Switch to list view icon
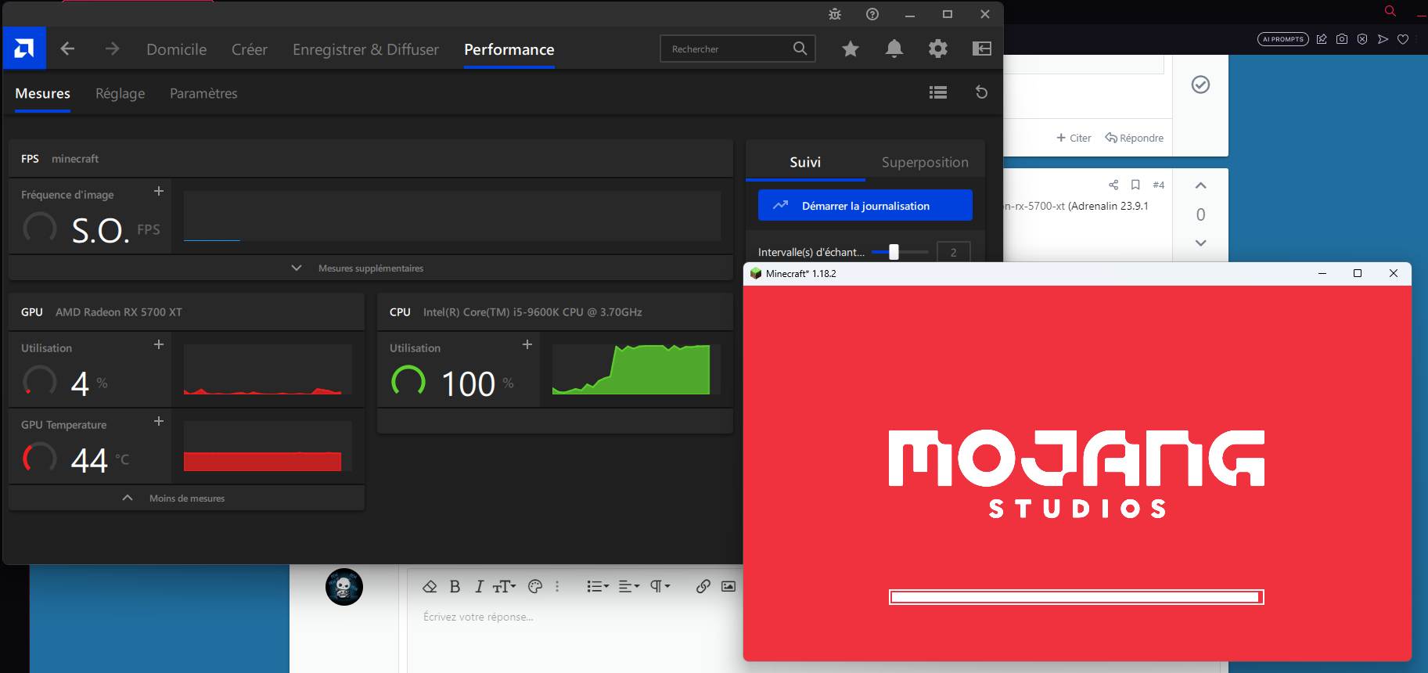Image resolution: width=1428 pixels, height=673 pixels. (x=938, y=92)
